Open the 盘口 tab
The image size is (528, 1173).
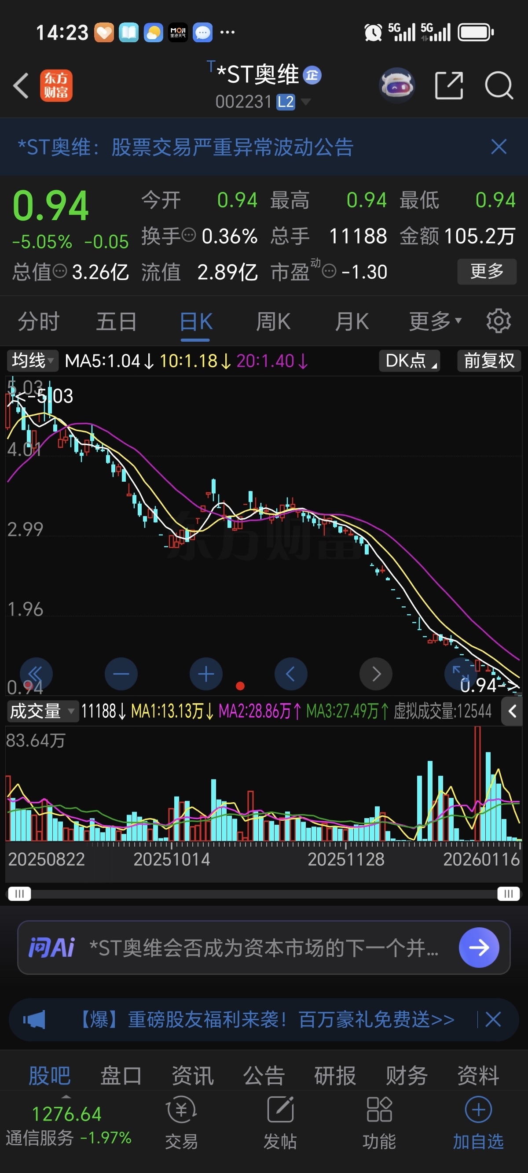[x=121, y=1076]
